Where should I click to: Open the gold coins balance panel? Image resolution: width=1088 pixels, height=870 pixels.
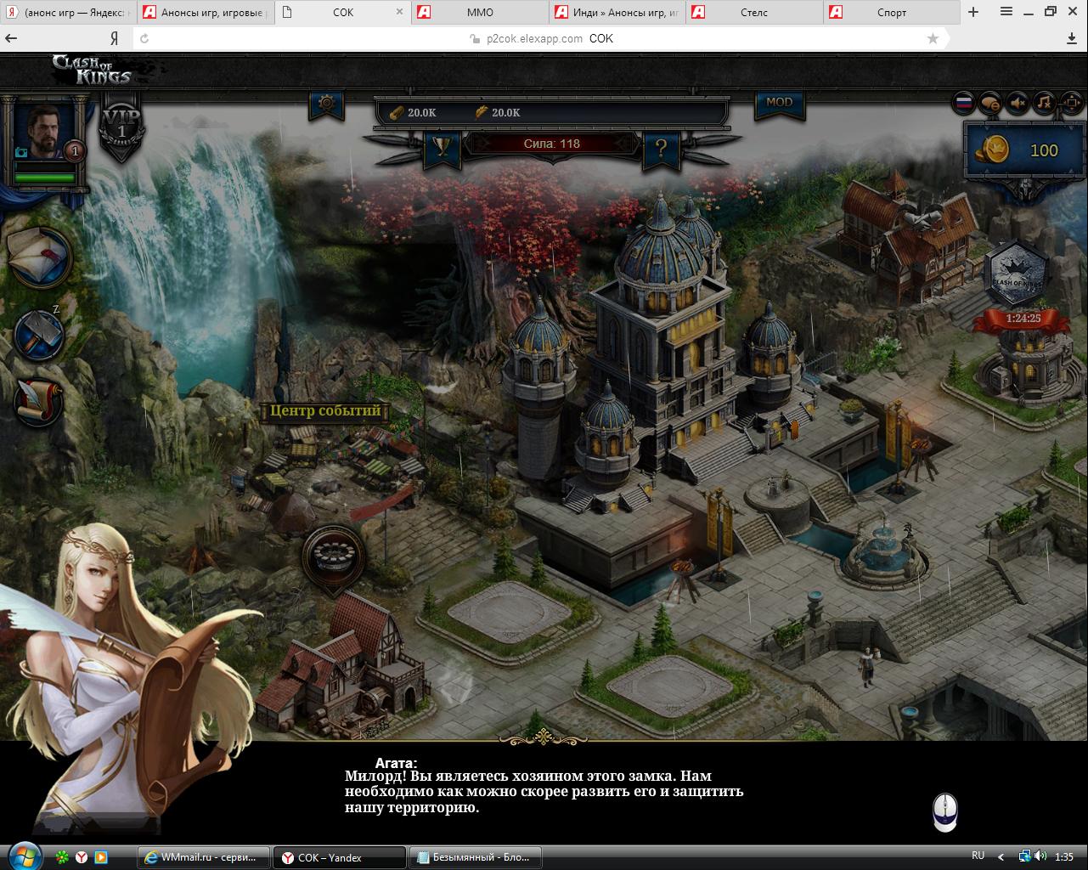[1025, 150]
